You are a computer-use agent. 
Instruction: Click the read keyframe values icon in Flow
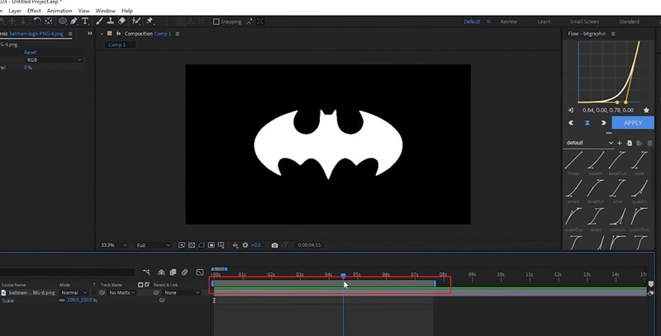pos(570,110)
